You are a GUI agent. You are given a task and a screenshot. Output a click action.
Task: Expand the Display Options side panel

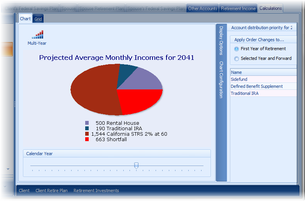click(x=221, y=40)
